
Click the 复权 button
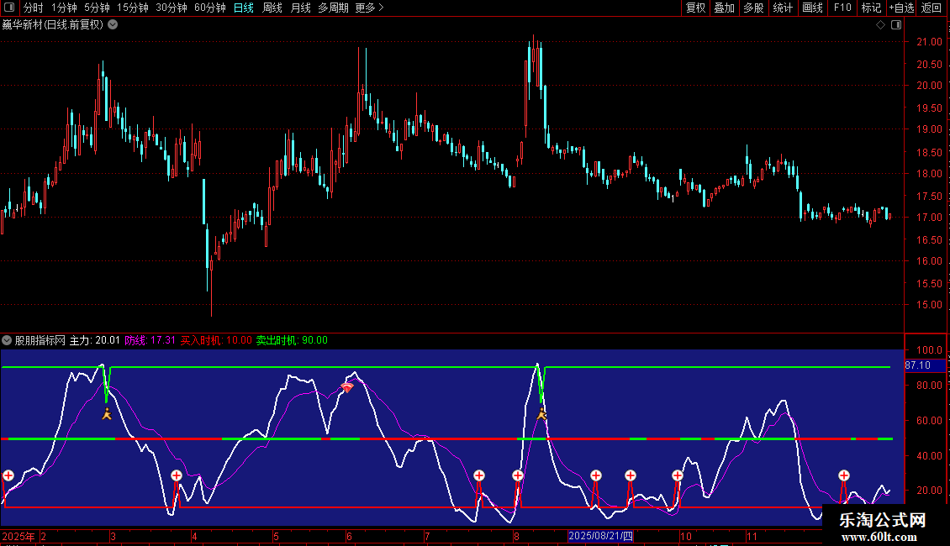695,8
